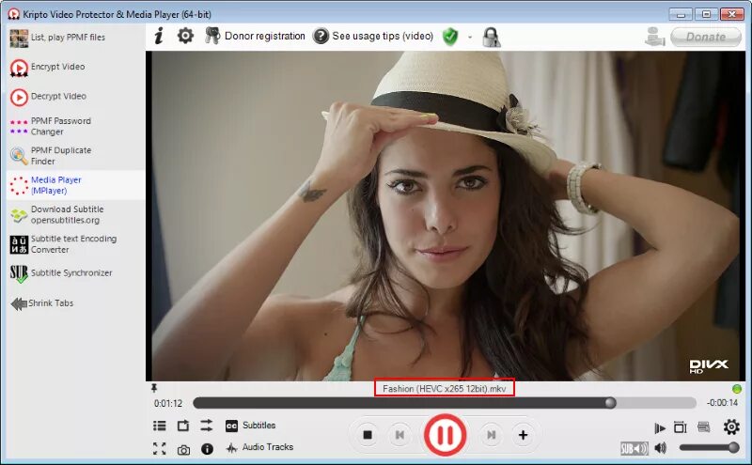
Task: Click the file name Fashion (HEVC x265 12bit).mkv
Action: click(444, 388)
